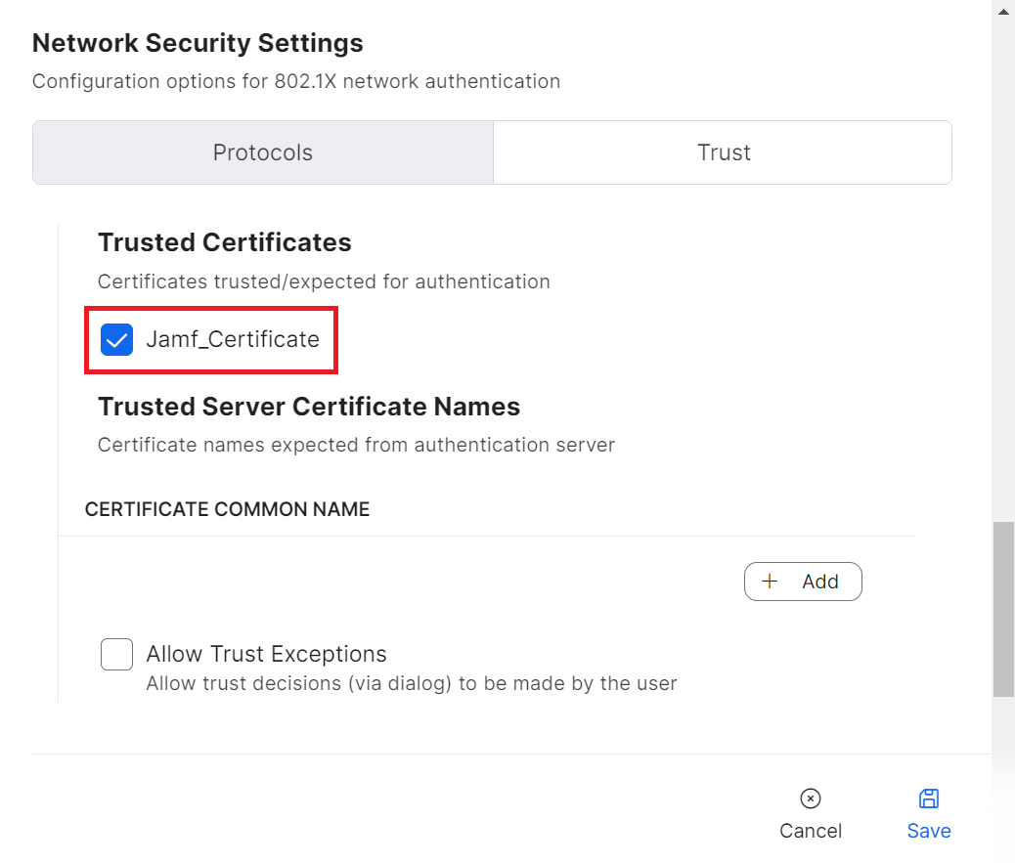Switch to the Protocols tab
The width and height of the screenshot is (1015, 863).
[263, 152]
